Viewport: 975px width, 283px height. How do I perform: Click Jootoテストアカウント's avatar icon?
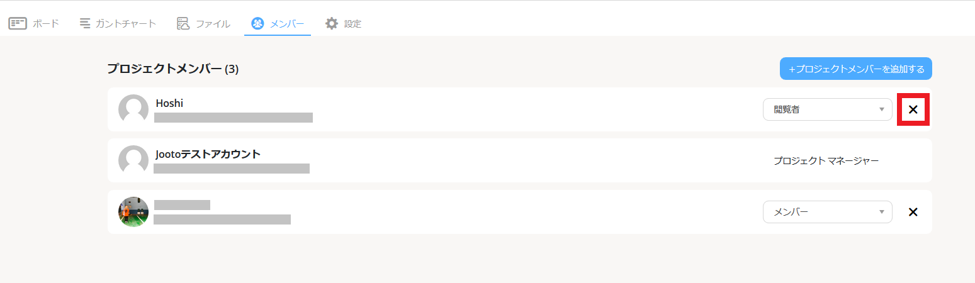[x=133, y=160]
